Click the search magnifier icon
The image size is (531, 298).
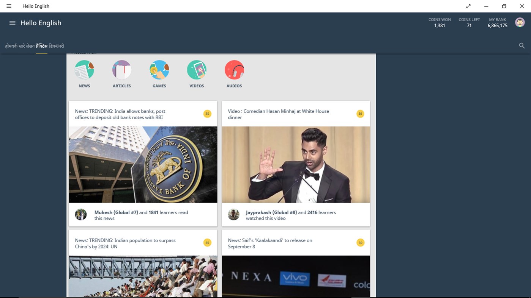[522, 46]
